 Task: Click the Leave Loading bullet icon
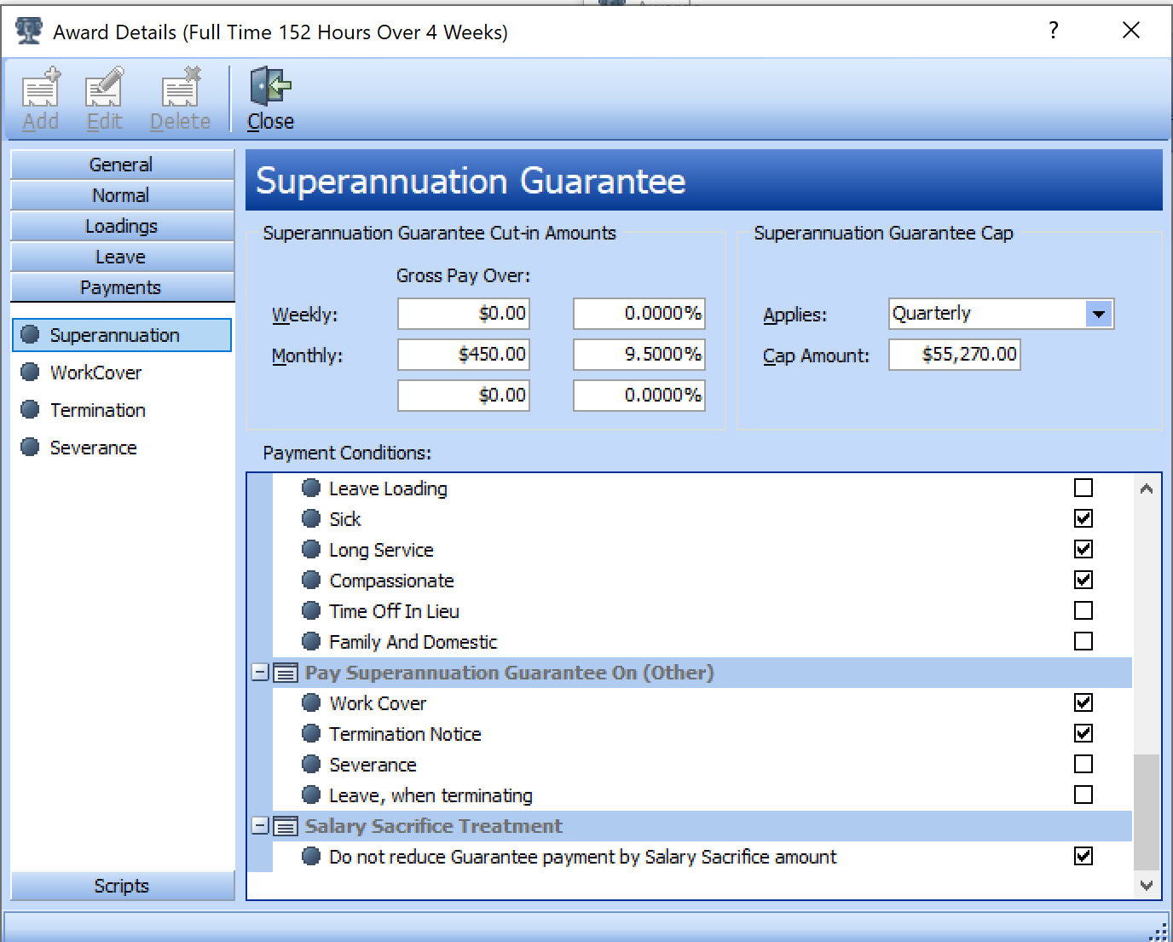click(x=312, y=488)
